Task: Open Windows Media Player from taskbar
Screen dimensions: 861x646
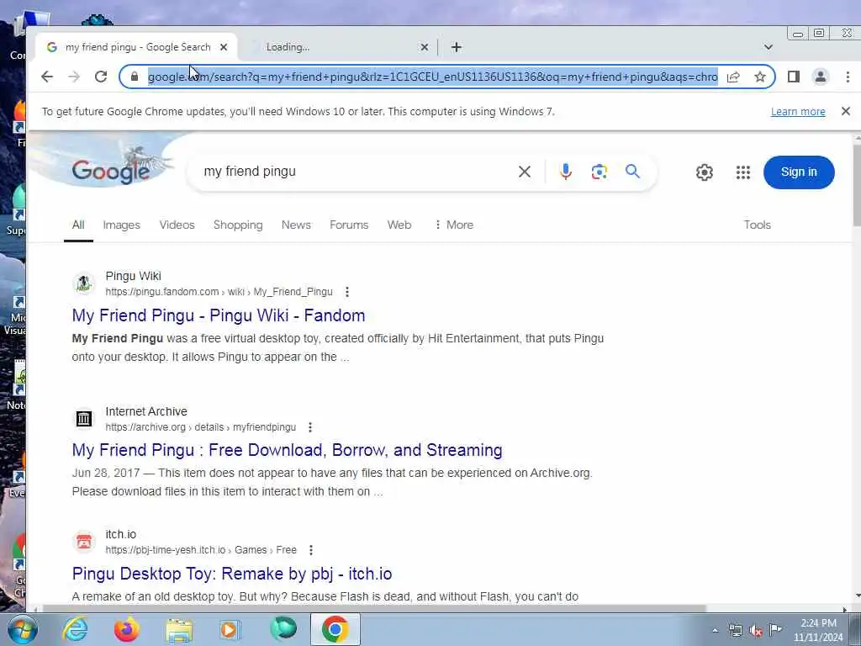Action: (x=230, y=629)
